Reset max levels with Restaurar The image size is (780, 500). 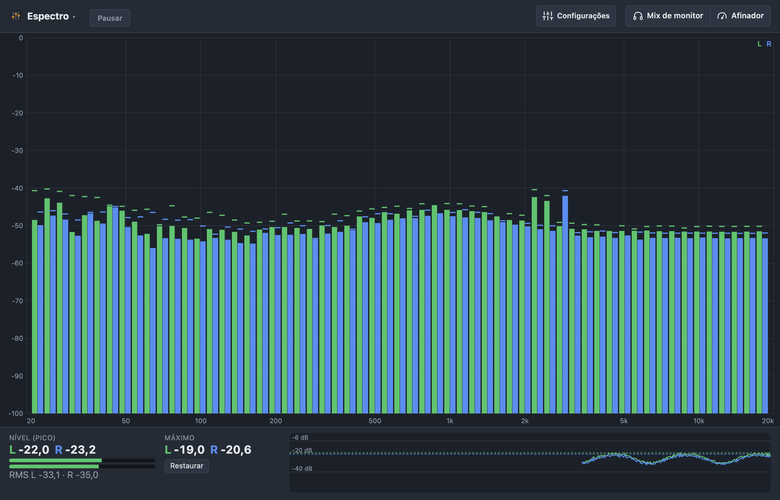point(187,466)
